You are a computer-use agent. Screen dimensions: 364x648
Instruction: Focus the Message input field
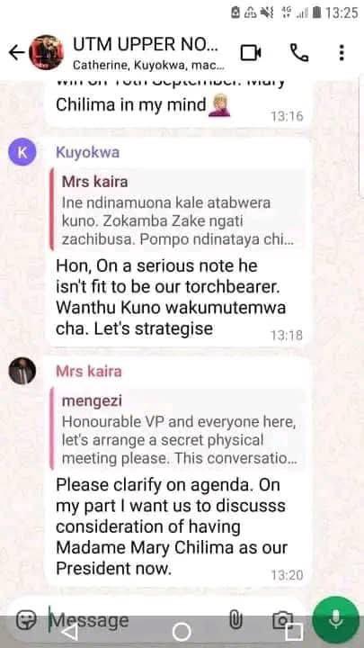pyautogui.click(x=137, y=620)
